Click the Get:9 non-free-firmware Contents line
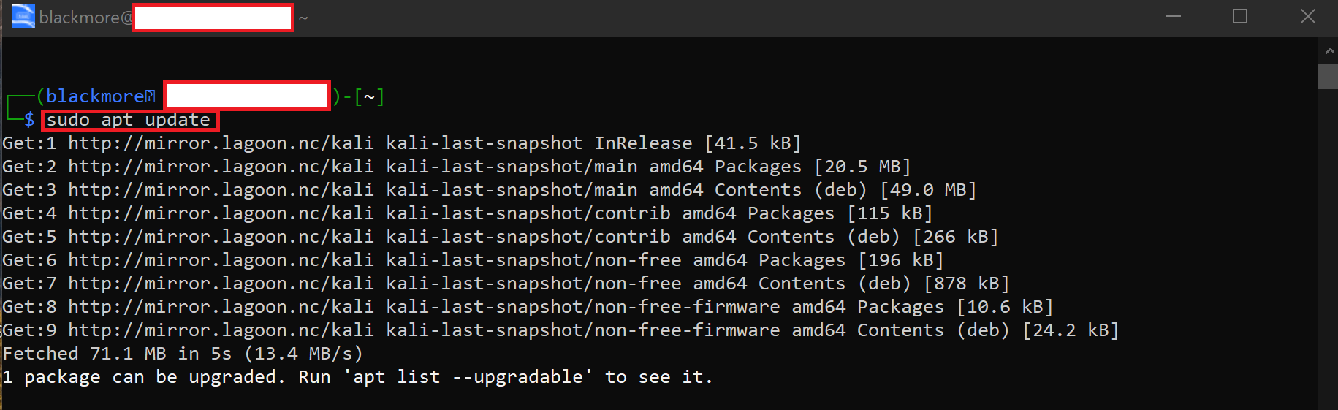This screenshot has width=1338, height=410. coord(560,330)
